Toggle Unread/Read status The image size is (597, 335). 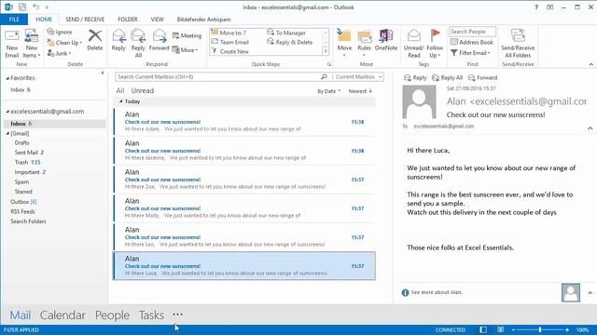(x=413, y=44)
